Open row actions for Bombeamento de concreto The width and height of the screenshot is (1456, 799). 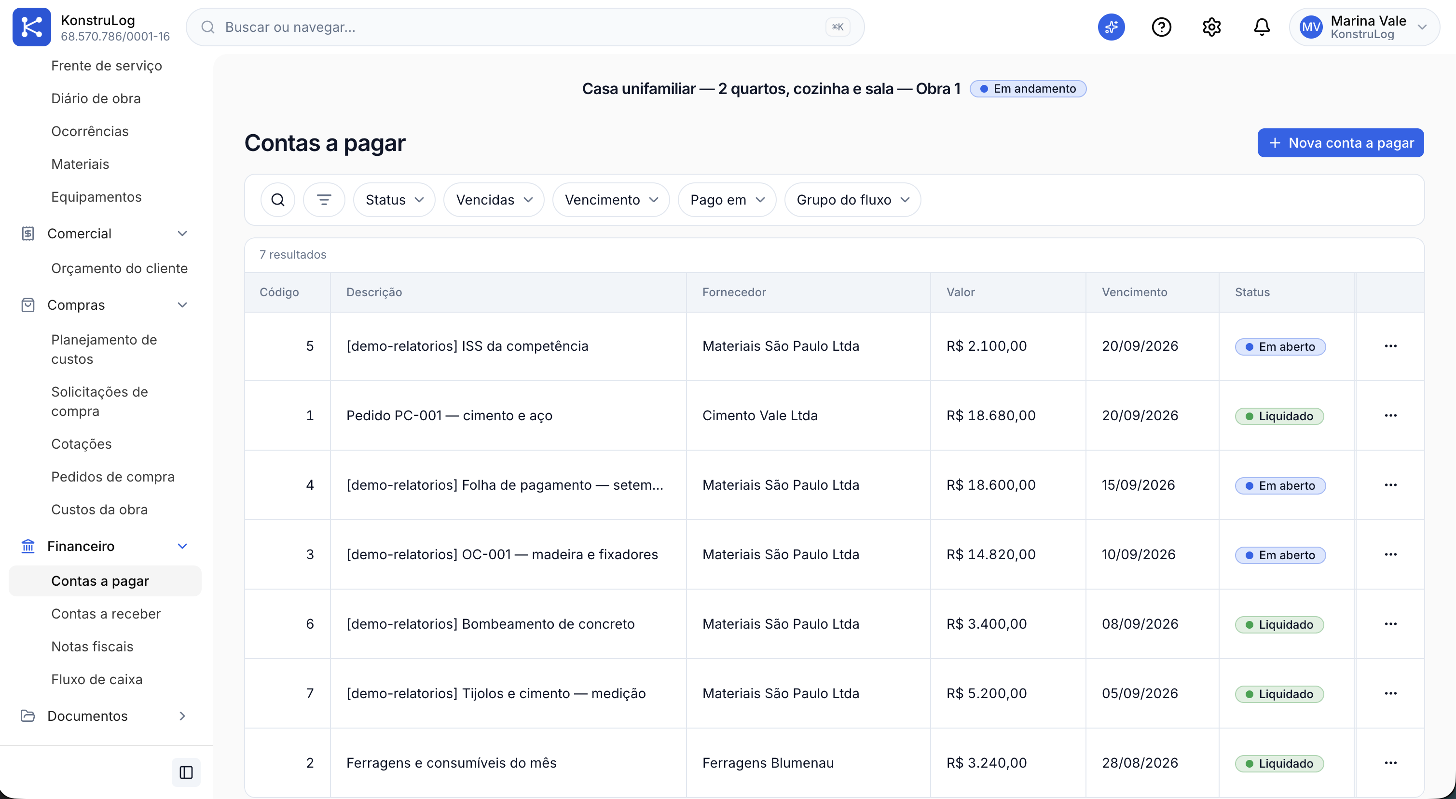1390,624
